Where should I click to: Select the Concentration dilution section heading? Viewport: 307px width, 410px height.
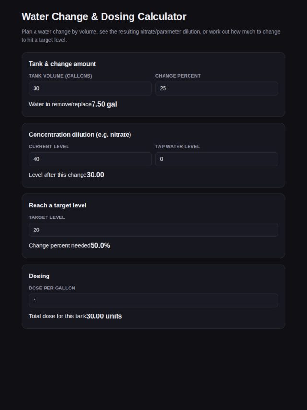click(x=80, y=134)
